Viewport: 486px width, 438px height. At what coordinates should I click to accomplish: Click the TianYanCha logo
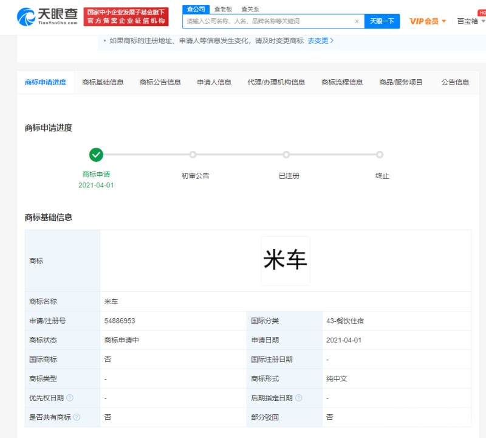(47, 17)
